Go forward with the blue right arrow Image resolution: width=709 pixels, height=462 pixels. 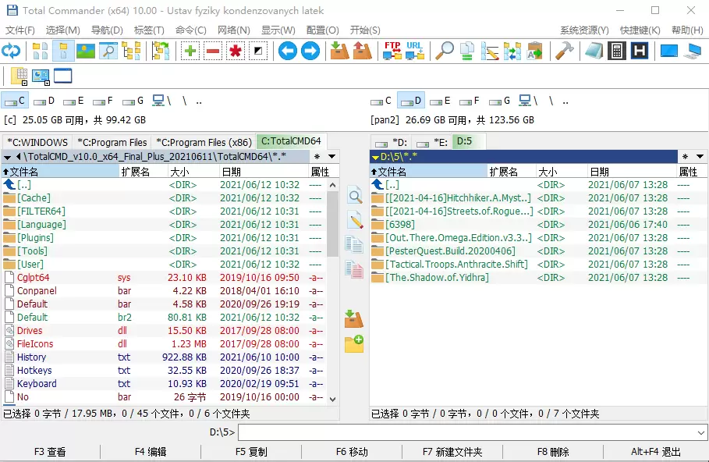coord(310,51)
